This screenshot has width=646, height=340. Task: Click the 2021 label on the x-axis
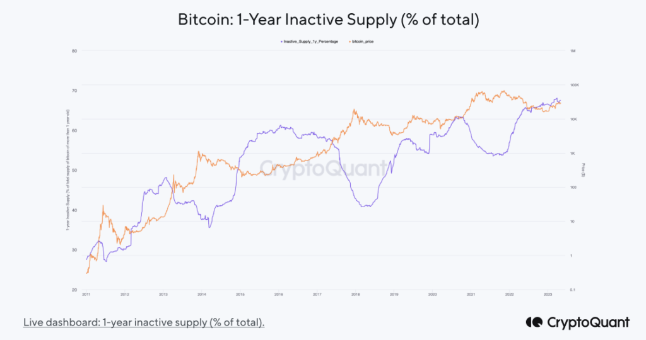[x=471, y=294]
